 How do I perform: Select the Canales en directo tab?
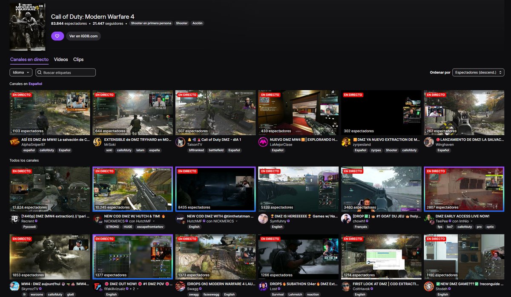point(29,60)
